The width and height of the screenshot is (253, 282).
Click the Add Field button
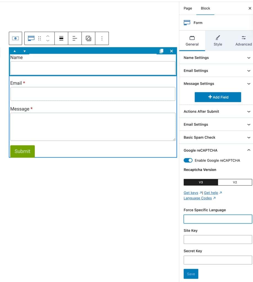tap(218, 97)
